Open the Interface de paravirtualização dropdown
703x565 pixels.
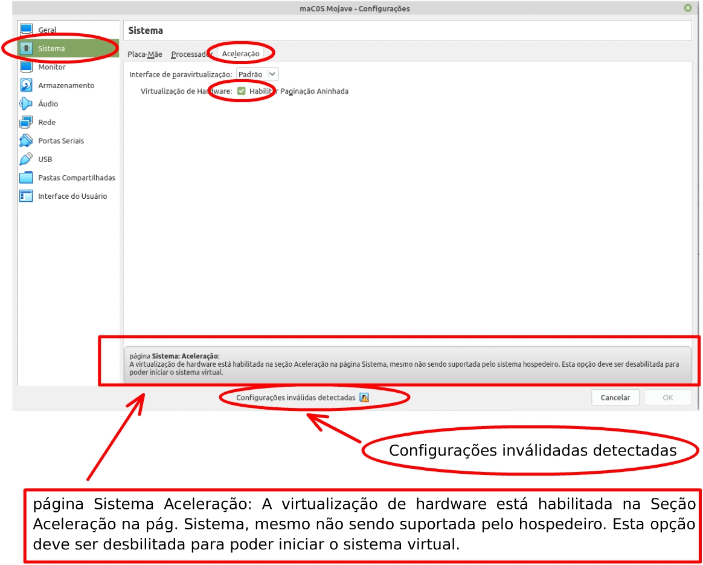tap(257, 74)
